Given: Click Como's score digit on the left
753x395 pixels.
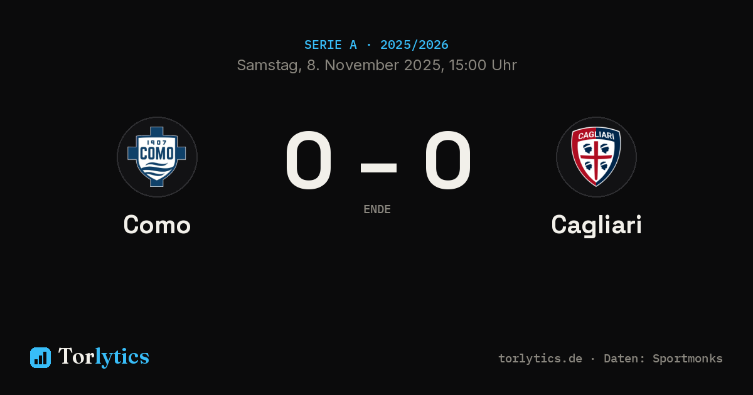Looking at the screenshot, I should [x=308, y=161].
